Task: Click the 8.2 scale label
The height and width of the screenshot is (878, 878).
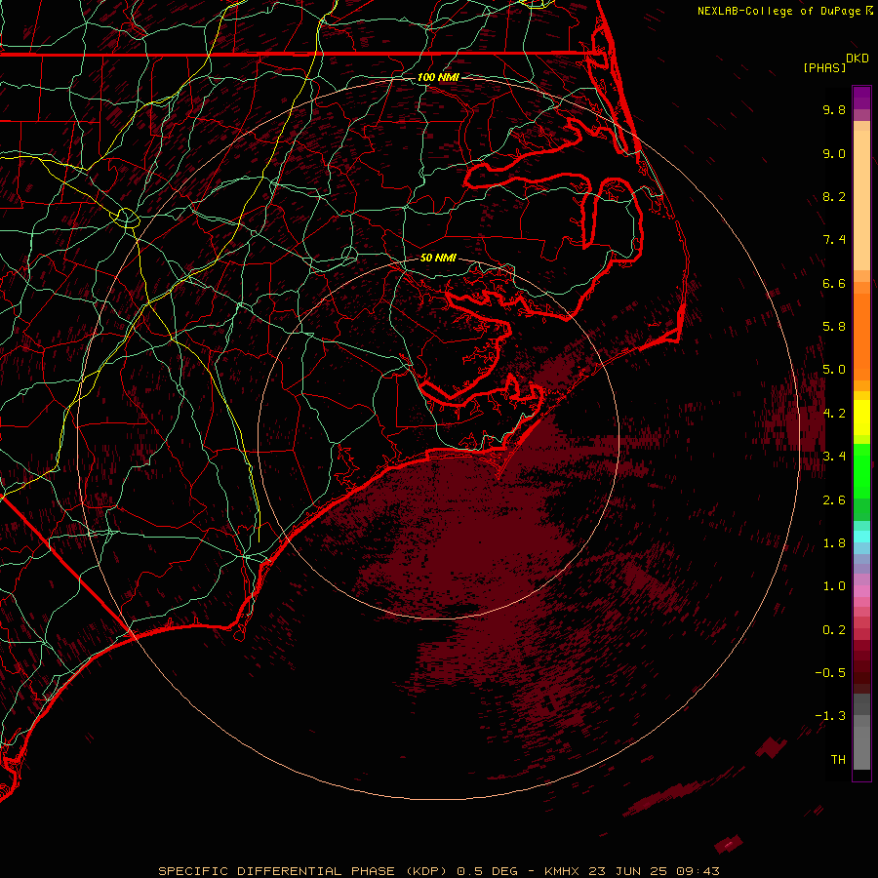Action: 834,196
